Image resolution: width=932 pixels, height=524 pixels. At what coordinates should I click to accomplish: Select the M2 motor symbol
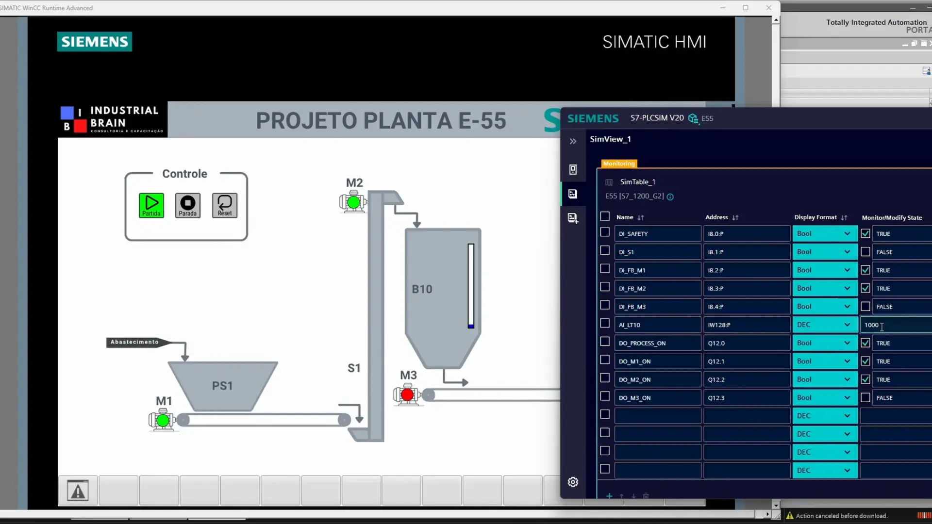click(x=353, y=202)
